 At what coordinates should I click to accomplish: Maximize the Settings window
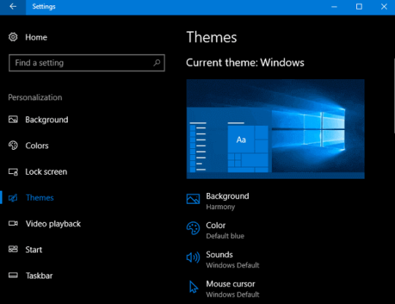(x=359, y=7)
